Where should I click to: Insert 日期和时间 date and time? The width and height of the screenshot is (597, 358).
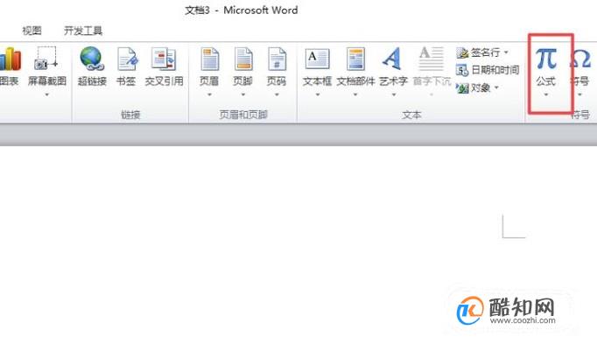coord(488,70)
